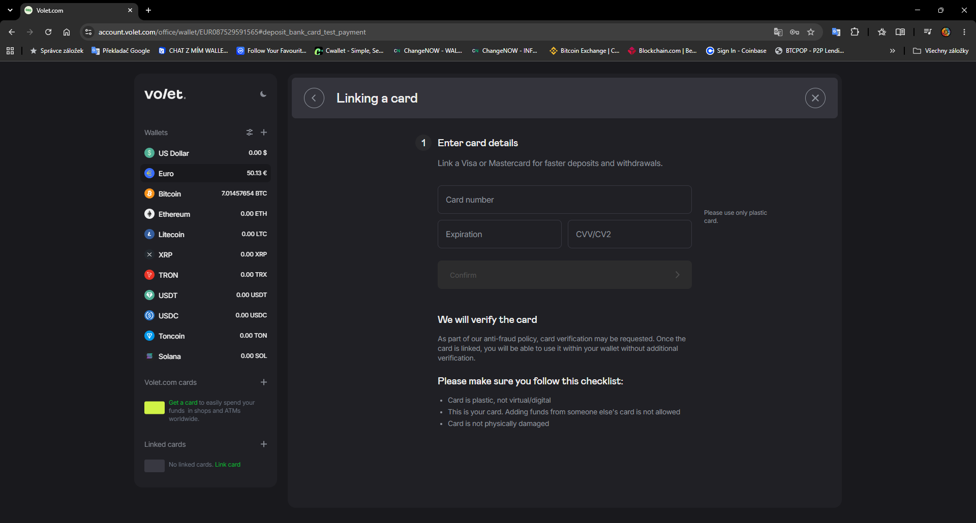976x523 pixels.
Task: Follow the Get a card link
Action: point(183,403)
